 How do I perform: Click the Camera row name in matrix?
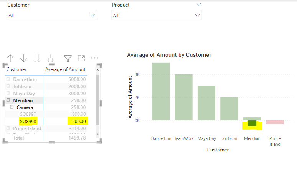pyautogui.click(x=25, y=107)
